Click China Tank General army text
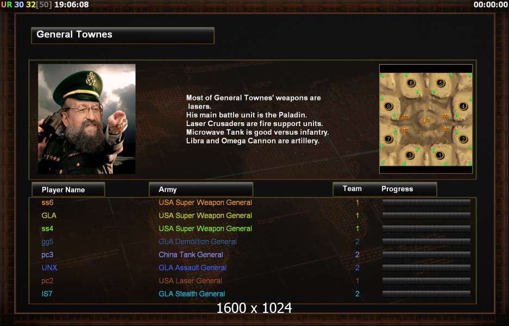Image resolution: width=509 pixels, height=326 pixels. (x=191, y=255)
